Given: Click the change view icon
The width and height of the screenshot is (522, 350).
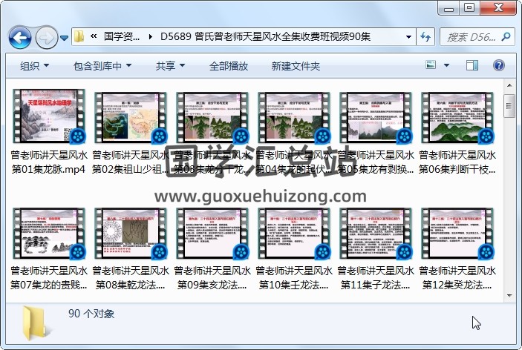Looking at the screenshot, I should click(x=431, y=66).
